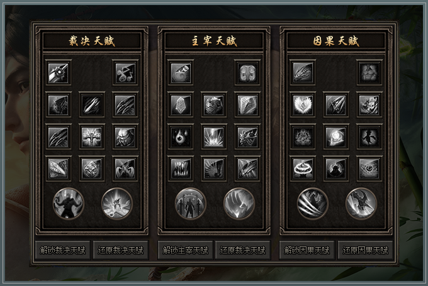Select the winged heart talent icon
Viewport: 428px width, 286px height.
[303, 105]
